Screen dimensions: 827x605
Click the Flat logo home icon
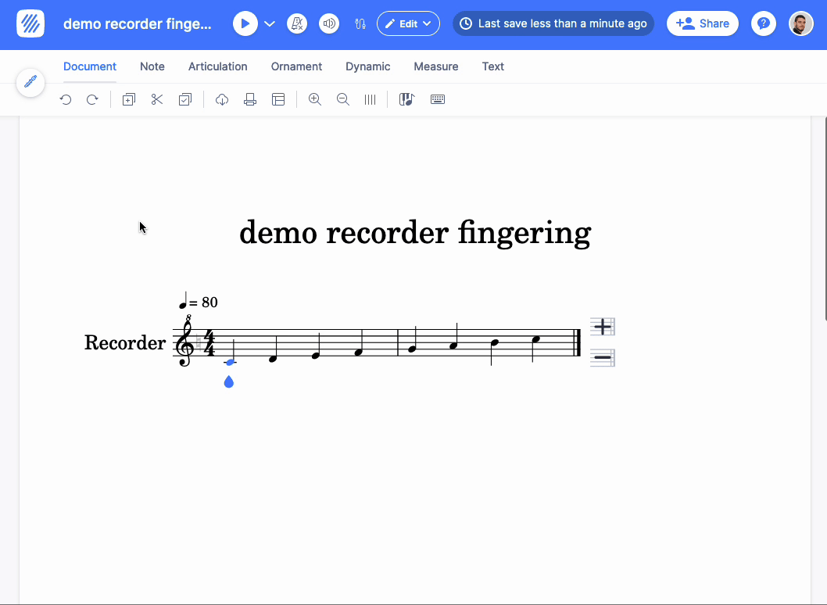30,23
